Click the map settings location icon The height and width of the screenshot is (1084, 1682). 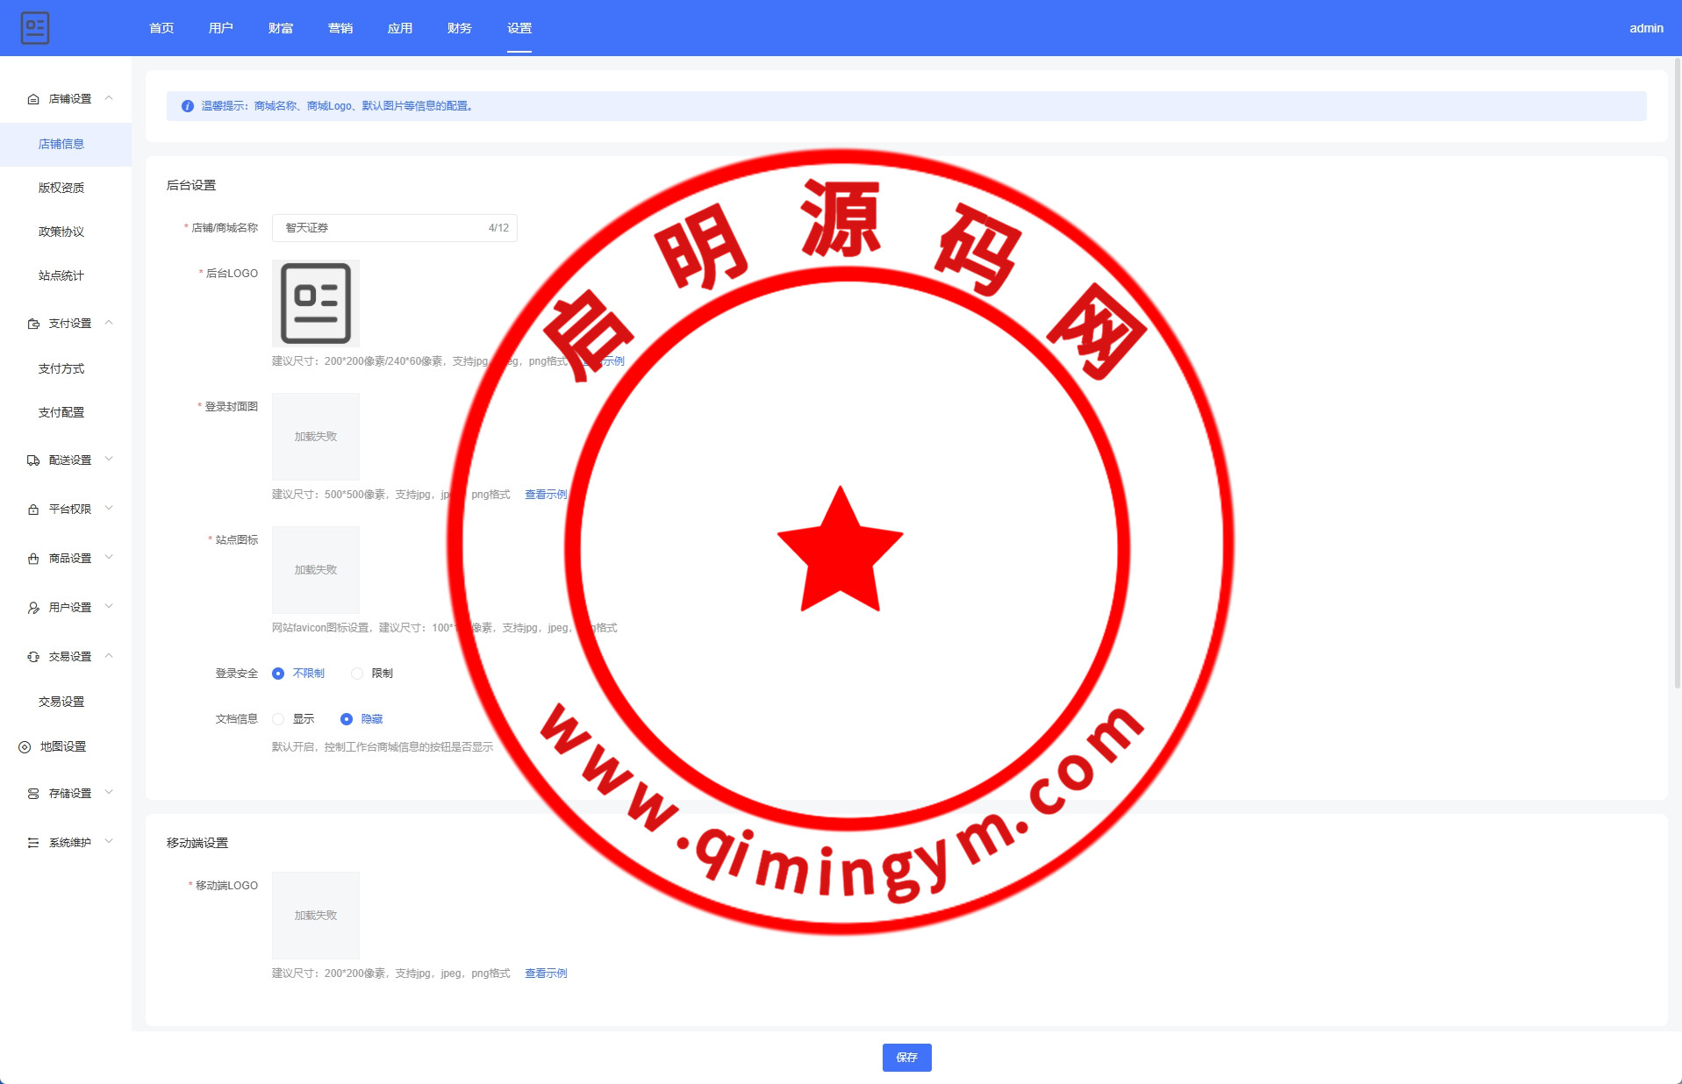(25, 747)
